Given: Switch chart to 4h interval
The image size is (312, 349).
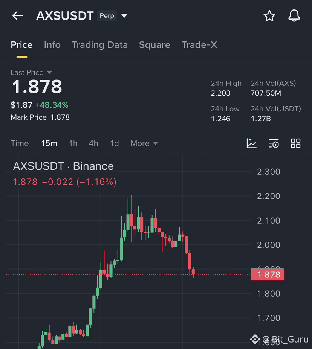Looking at the screenshot, I should (93, 143).
